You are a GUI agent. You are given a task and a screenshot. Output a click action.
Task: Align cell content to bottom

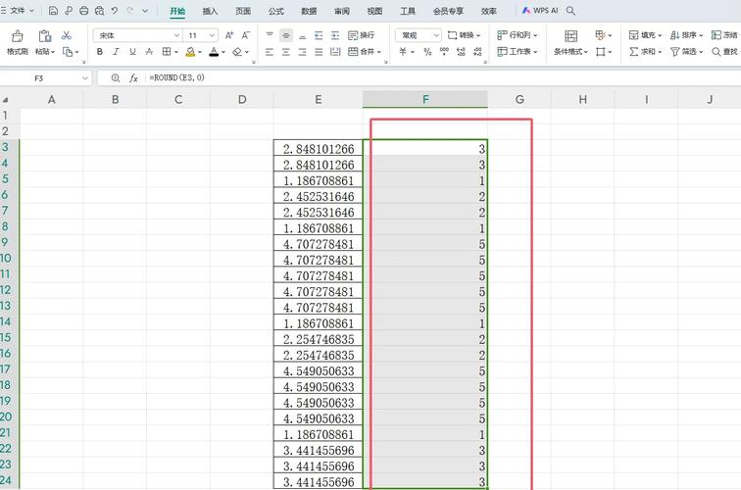(x=303, y=35)
